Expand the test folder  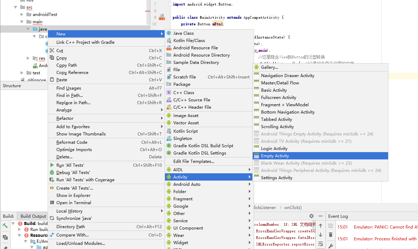click(x=22, y=73)
